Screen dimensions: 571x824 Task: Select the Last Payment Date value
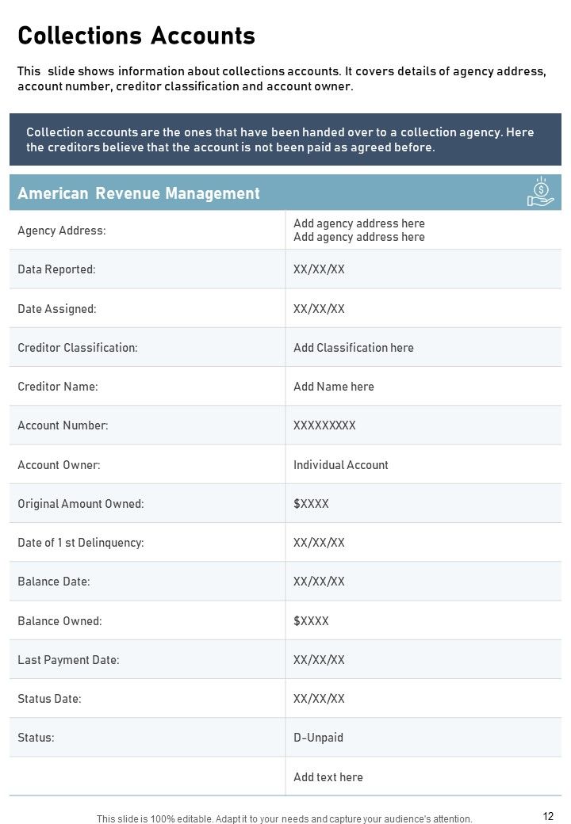click(319, 659)
